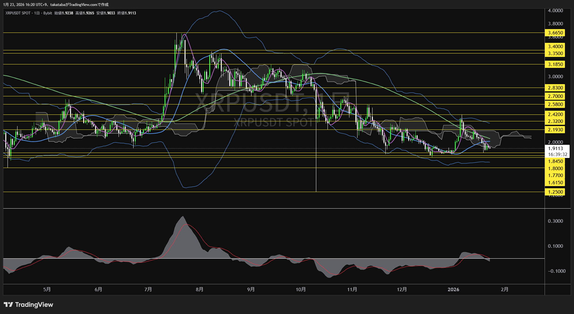Click the 16:39:32 candle countdown timer

[557, 154]
